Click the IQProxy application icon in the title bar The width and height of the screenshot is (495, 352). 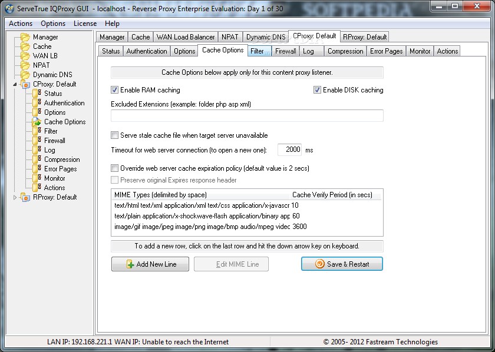10,8
